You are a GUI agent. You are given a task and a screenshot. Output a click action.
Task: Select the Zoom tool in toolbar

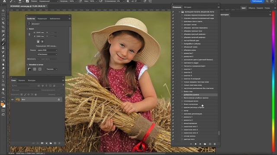3,93
